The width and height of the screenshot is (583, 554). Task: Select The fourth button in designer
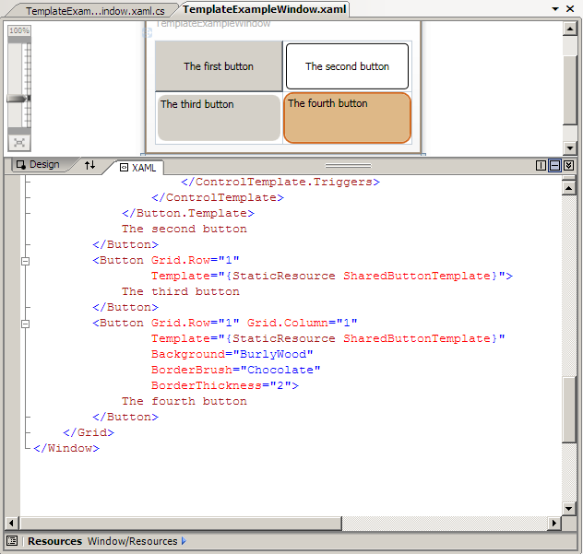coord(347,117)
